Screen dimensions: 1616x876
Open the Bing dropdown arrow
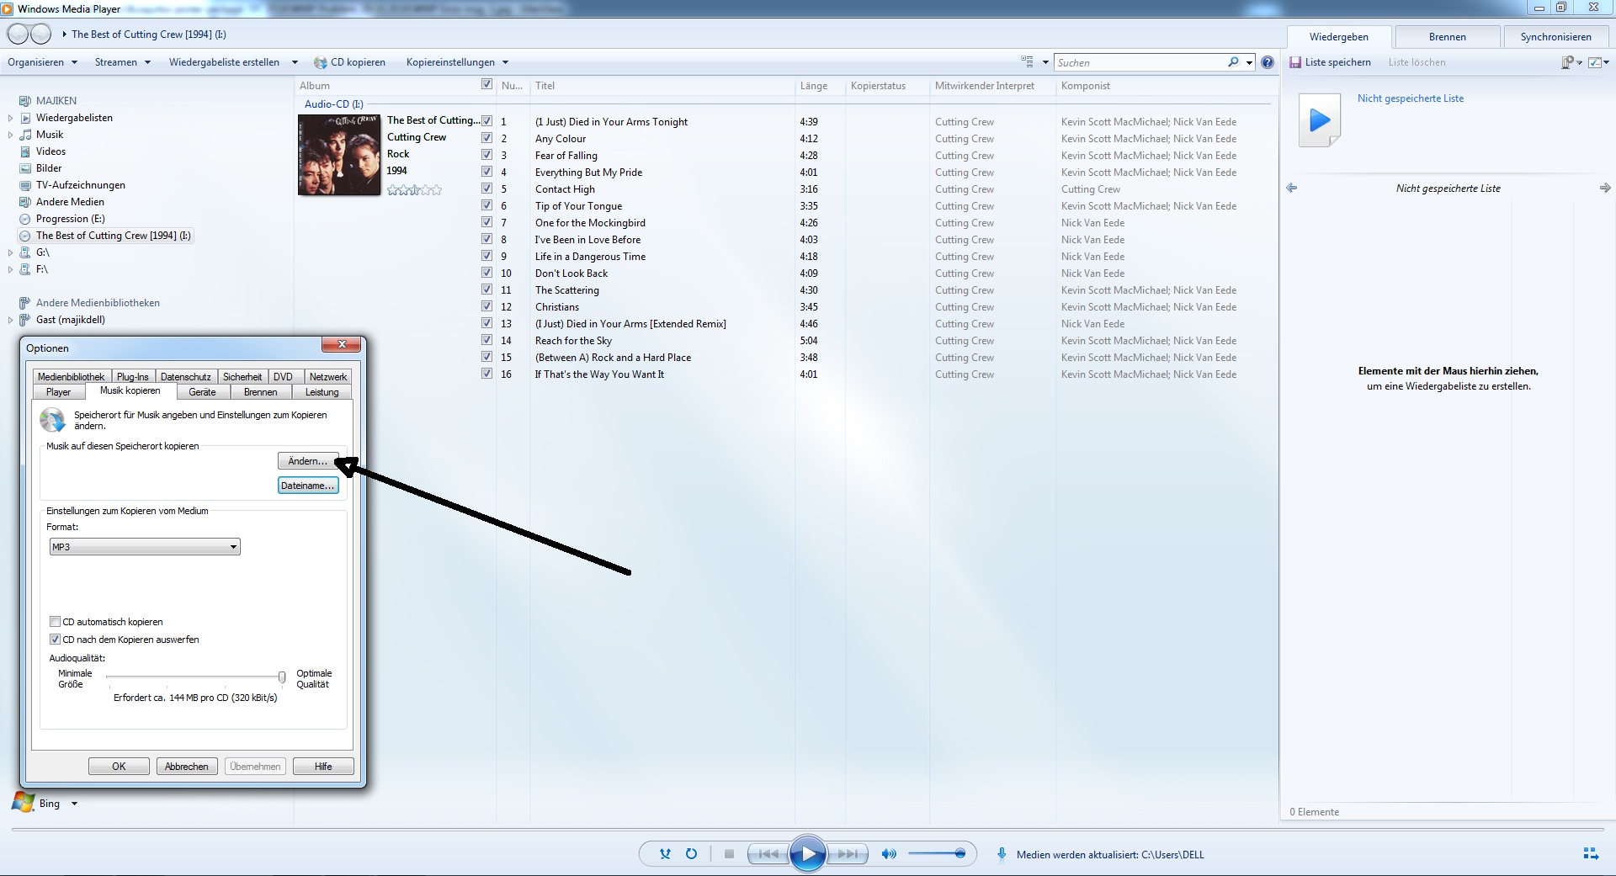(x=74, y=804)
